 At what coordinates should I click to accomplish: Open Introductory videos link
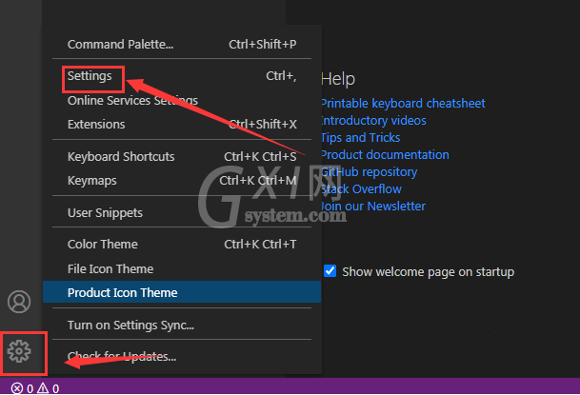[373, 121]
